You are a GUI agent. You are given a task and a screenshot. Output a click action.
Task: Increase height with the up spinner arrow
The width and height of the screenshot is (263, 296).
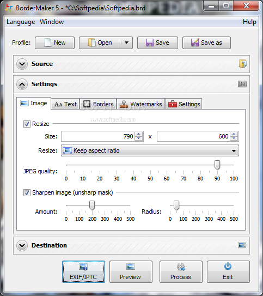pos(234,134)
